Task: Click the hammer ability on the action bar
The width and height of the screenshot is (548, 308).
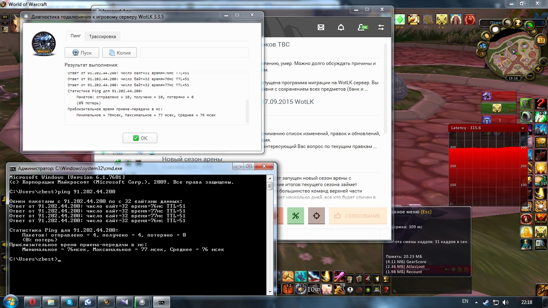Action: point(288,276)
